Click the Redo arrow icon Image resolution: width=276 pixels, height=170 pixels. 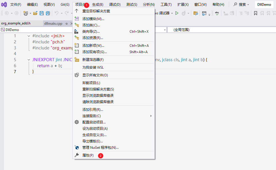(x=67, y=13)
